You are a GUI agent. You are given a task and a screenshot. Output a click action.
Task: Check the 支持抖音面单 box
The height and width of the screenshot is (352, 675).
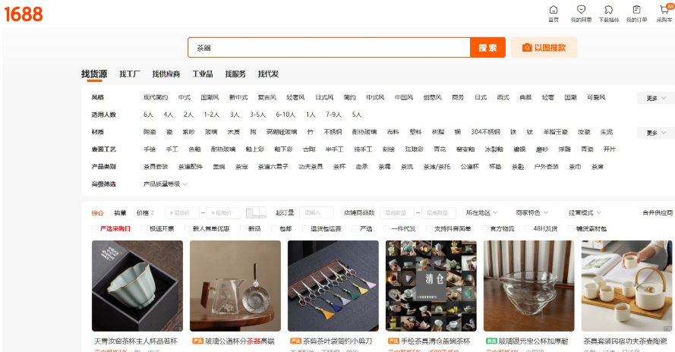(x=429, y=229)
